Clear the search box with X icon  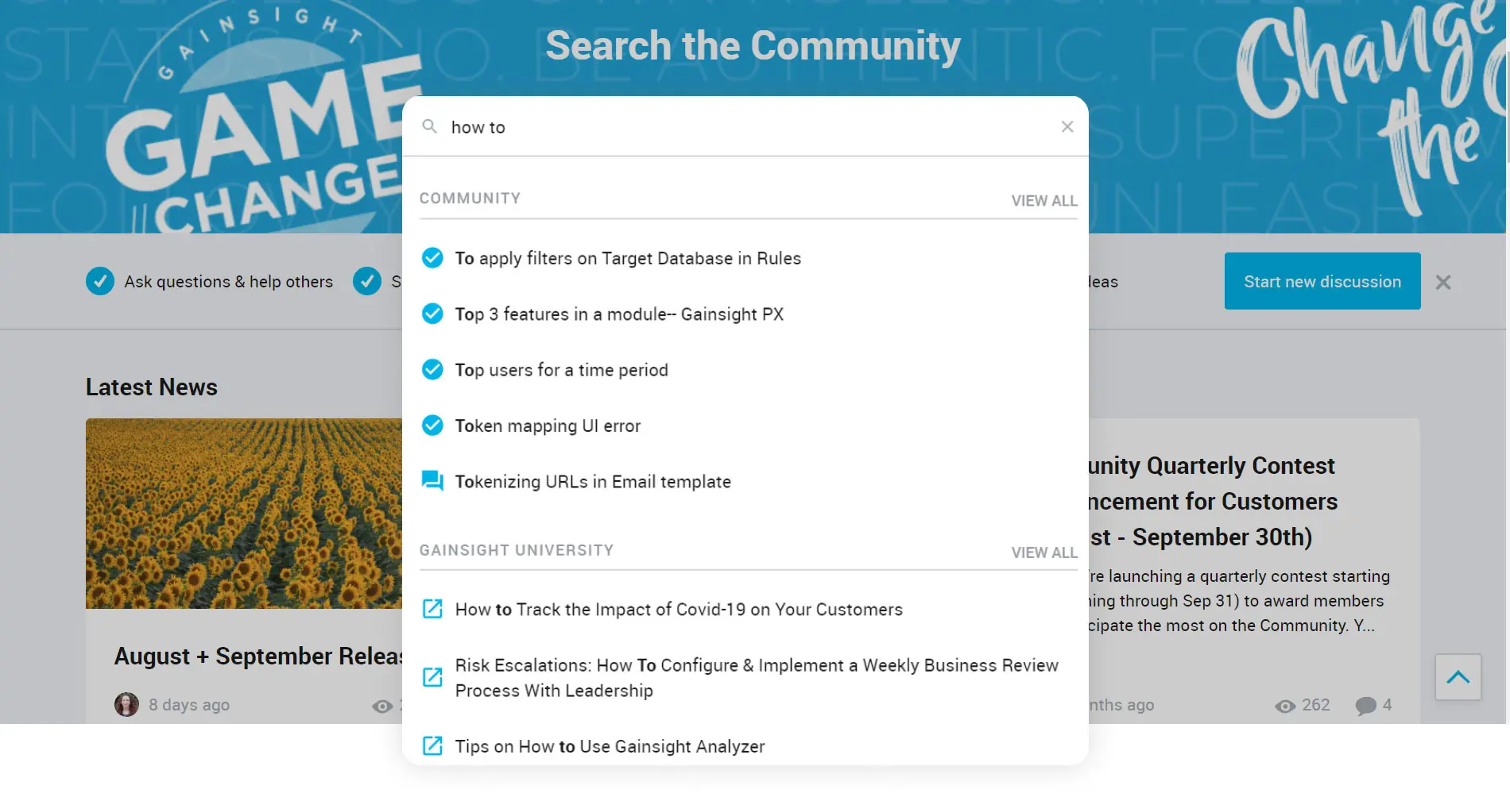click(x=1067, y=127)
